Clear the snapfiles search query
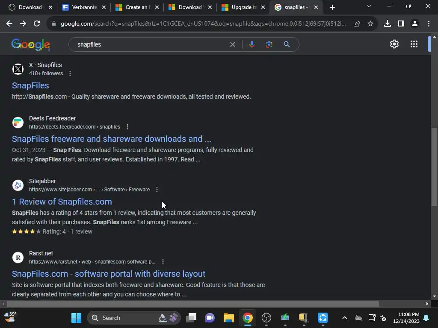438x328 pixels. tap(232, 44)
